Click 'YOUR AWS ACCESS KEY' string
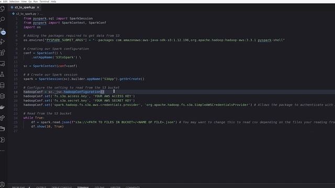The height and width of the screenshot is (188, 335). coord(113,96)
